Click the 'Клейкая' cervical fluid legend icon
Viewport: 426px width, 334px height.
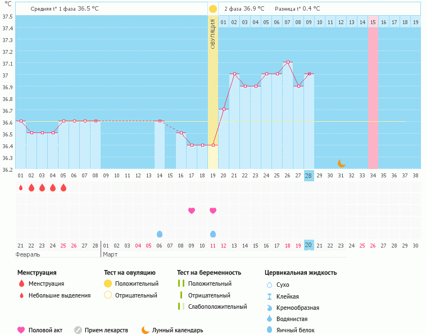(269, 296)
